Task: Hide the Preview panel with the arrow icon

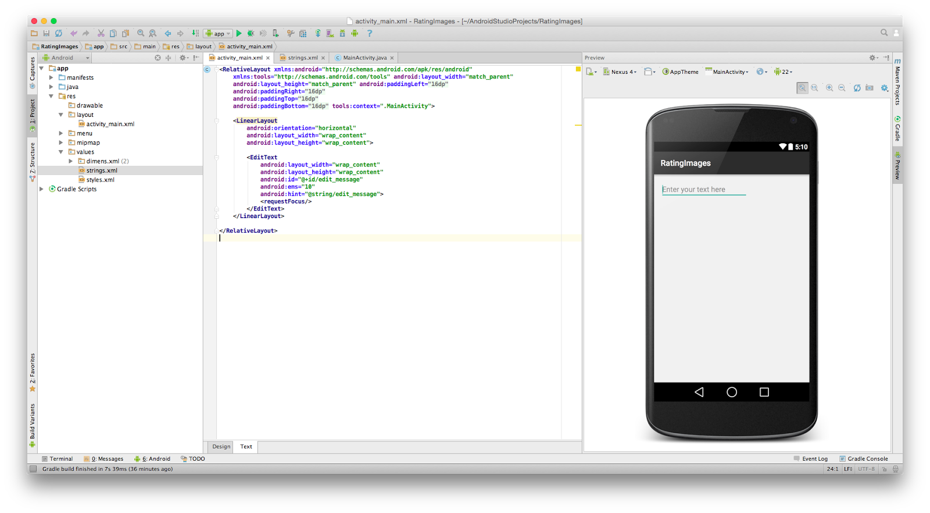Action: coord(886,58)
